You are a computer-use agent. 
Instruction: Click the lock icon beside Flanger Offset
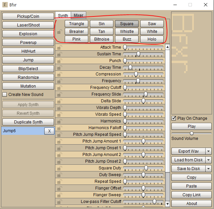coord(59,188)
